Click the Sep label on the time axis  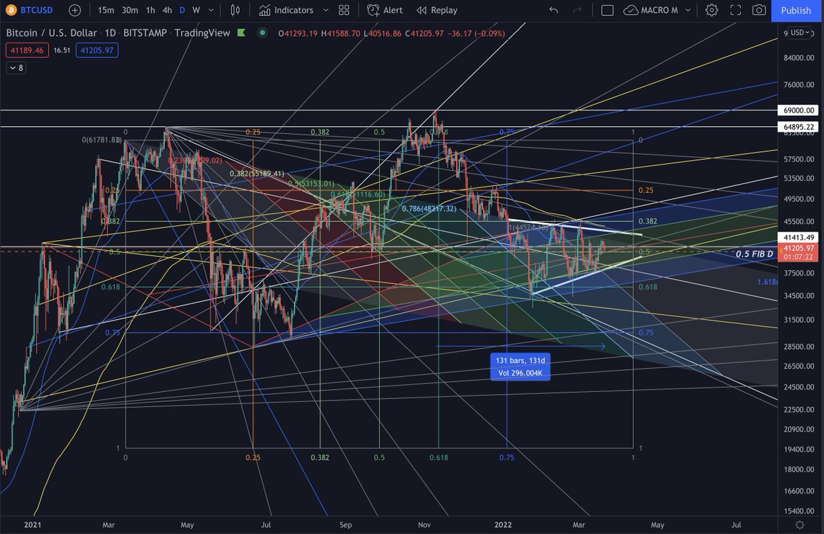tap(345, 524)
